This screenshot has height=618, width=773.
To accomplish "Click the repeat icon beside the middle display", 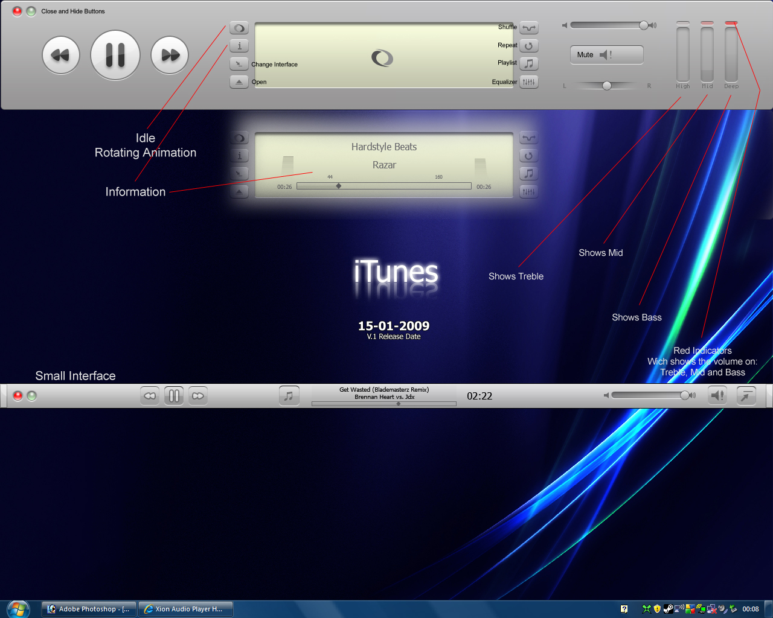I will [x=529, y=156].
